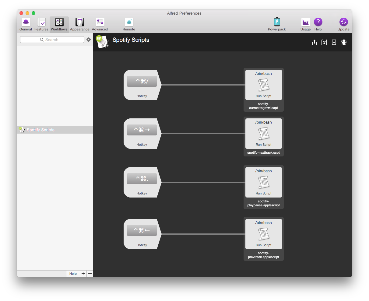The width and height of the screenshot is (369, 301).
Task: Select Spotify Scripts in workflow list
Action: [55, 130]
